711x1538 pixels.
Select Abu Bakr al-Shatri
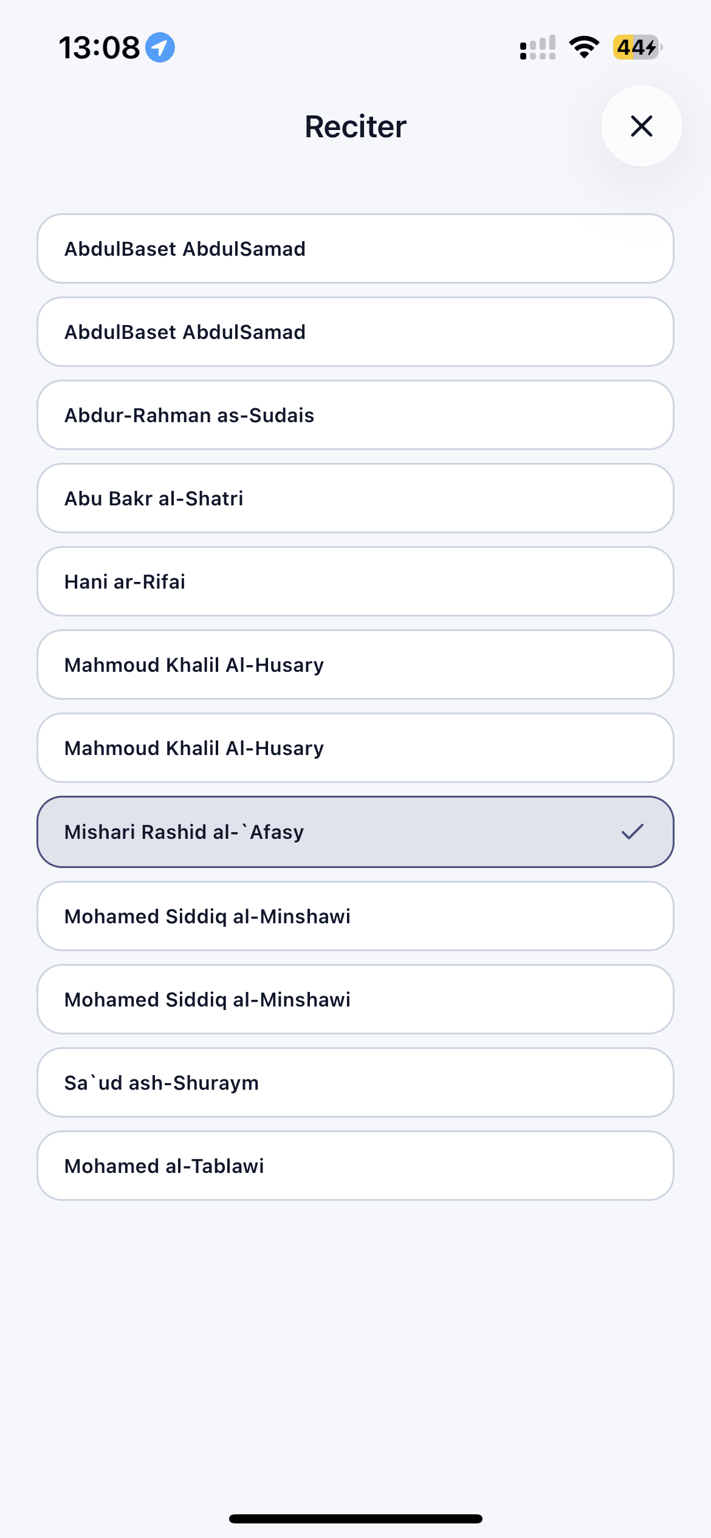[x=355, y=498]
